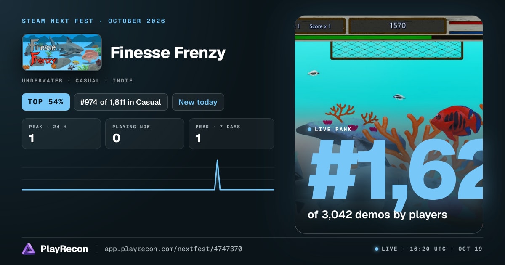Click the Steam Next Fest · October 2026 heading
Screen dimensions: 505x265
tap(93, 21)
